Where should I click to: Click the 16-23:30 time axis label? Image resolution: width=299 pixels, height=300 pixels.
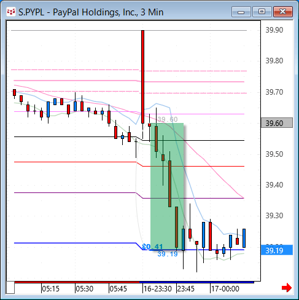[158, 289]
